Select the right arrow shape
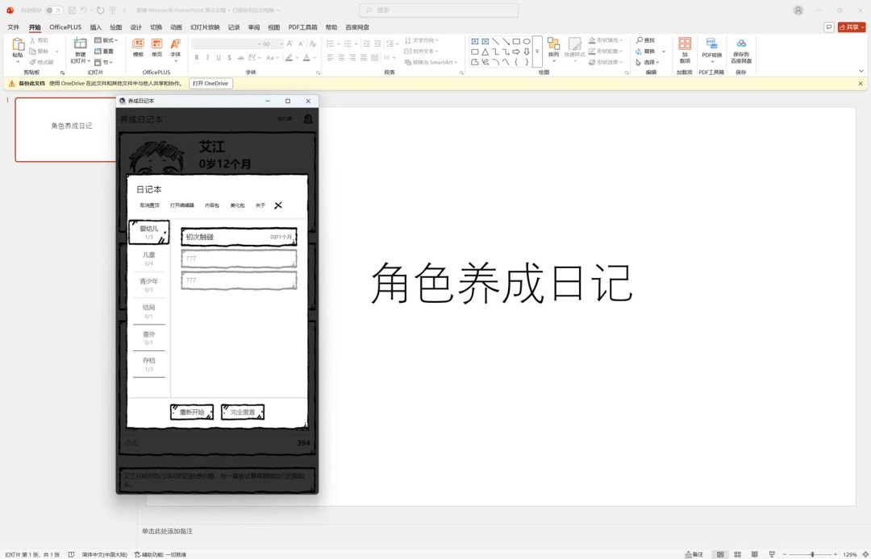 click(x=516, y=52)
